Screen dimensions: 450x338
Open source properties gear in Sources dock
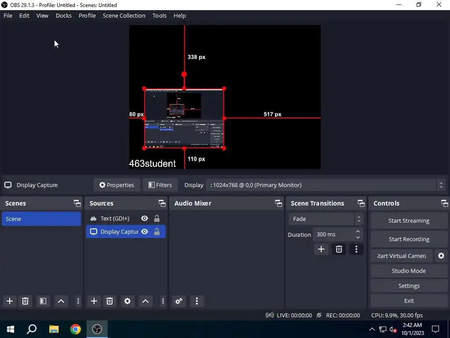coord(127,301)
